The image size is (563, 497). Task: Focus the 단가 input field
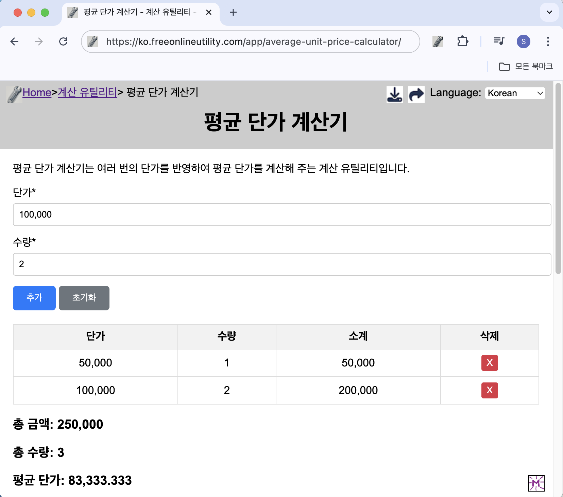coord(282,215)
